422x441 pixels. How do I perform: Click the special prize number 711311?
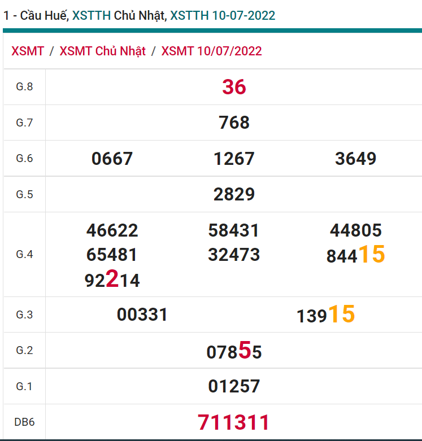(234, 422)
